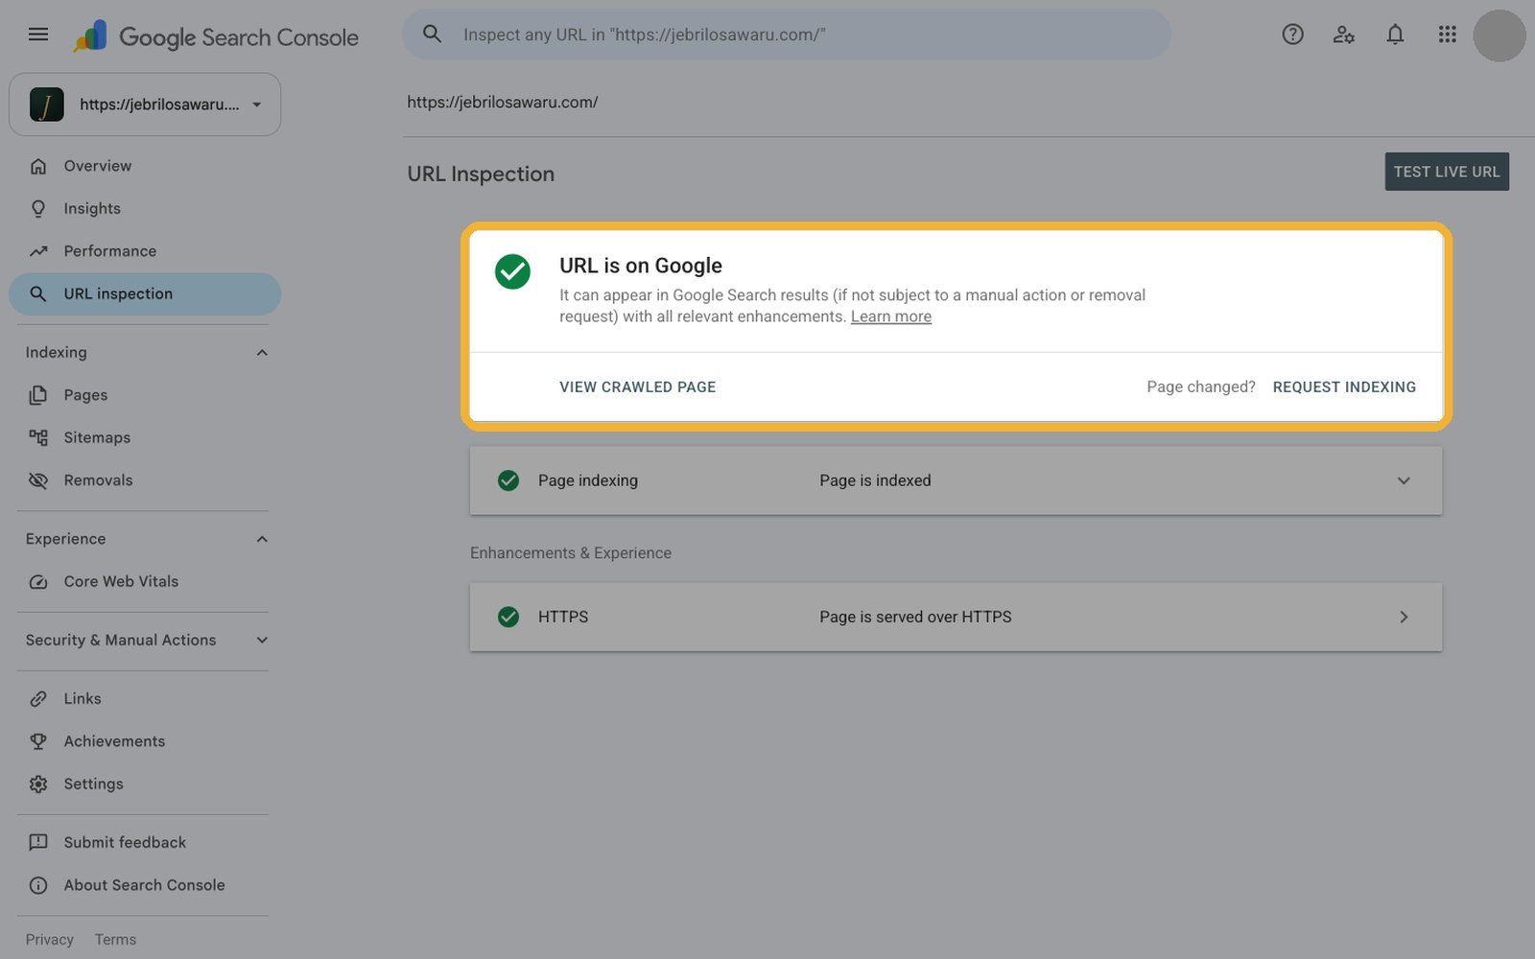Image resolution: width=1535 pixels, height=959 pixels.
Task: Open the Pages indexing report
Action: 145,395
